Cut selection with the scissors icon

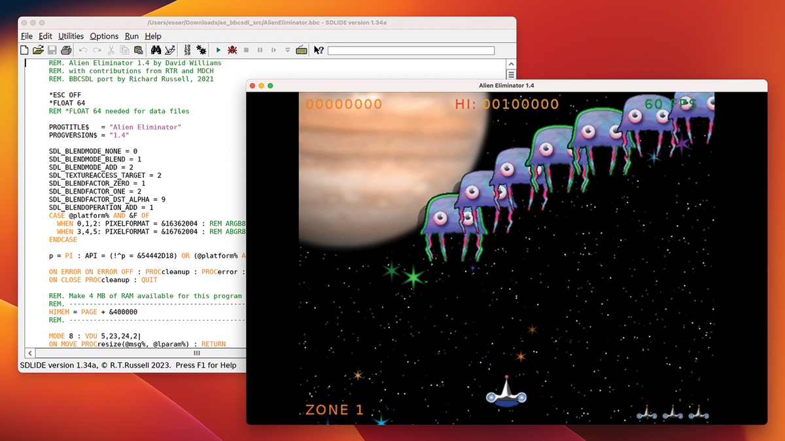tap(111, 50)
